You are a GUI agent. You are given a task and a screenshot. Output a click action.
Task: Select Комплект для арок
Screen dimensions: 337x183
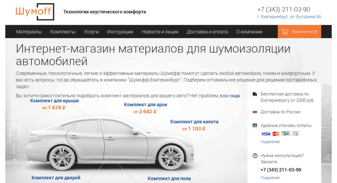[x=145, y=105]
